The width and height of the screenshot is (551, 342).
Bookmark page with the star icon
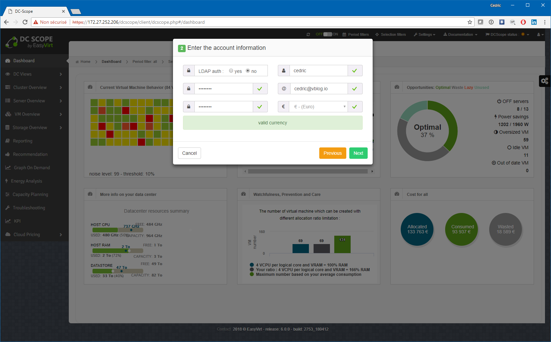(x=470, y=22)
